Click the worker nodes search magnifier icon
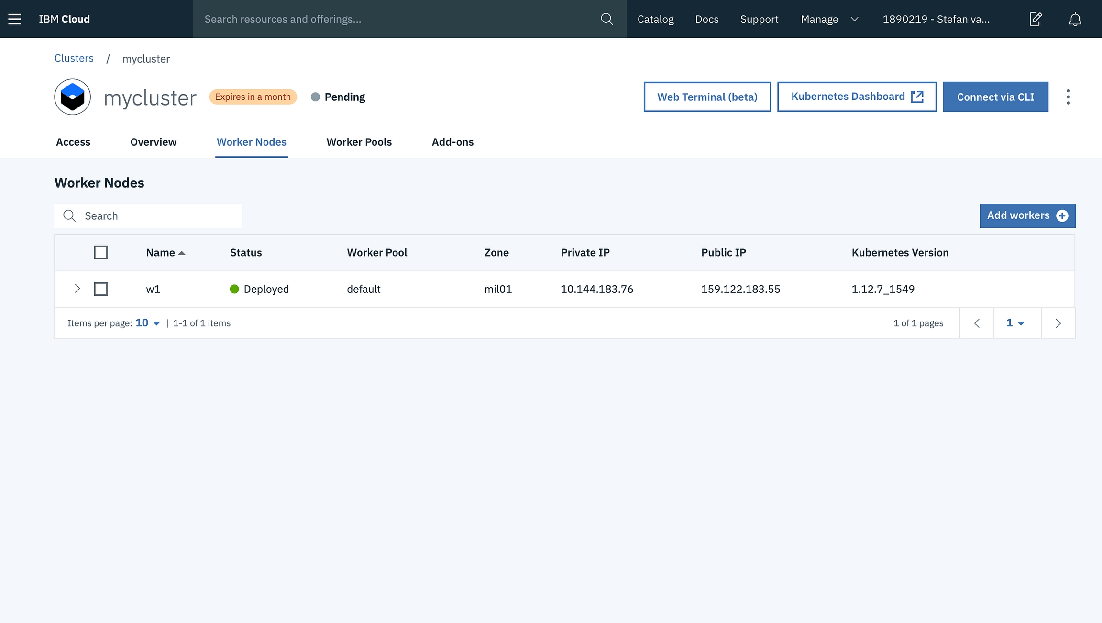1102x623 pixels. [x=69, y=216]
